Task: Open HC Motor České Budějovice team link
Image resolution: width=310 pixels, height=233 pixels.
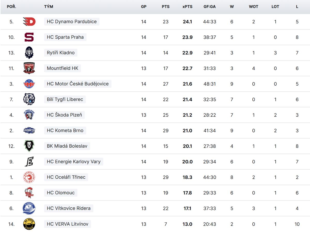Action: (78, 84)
